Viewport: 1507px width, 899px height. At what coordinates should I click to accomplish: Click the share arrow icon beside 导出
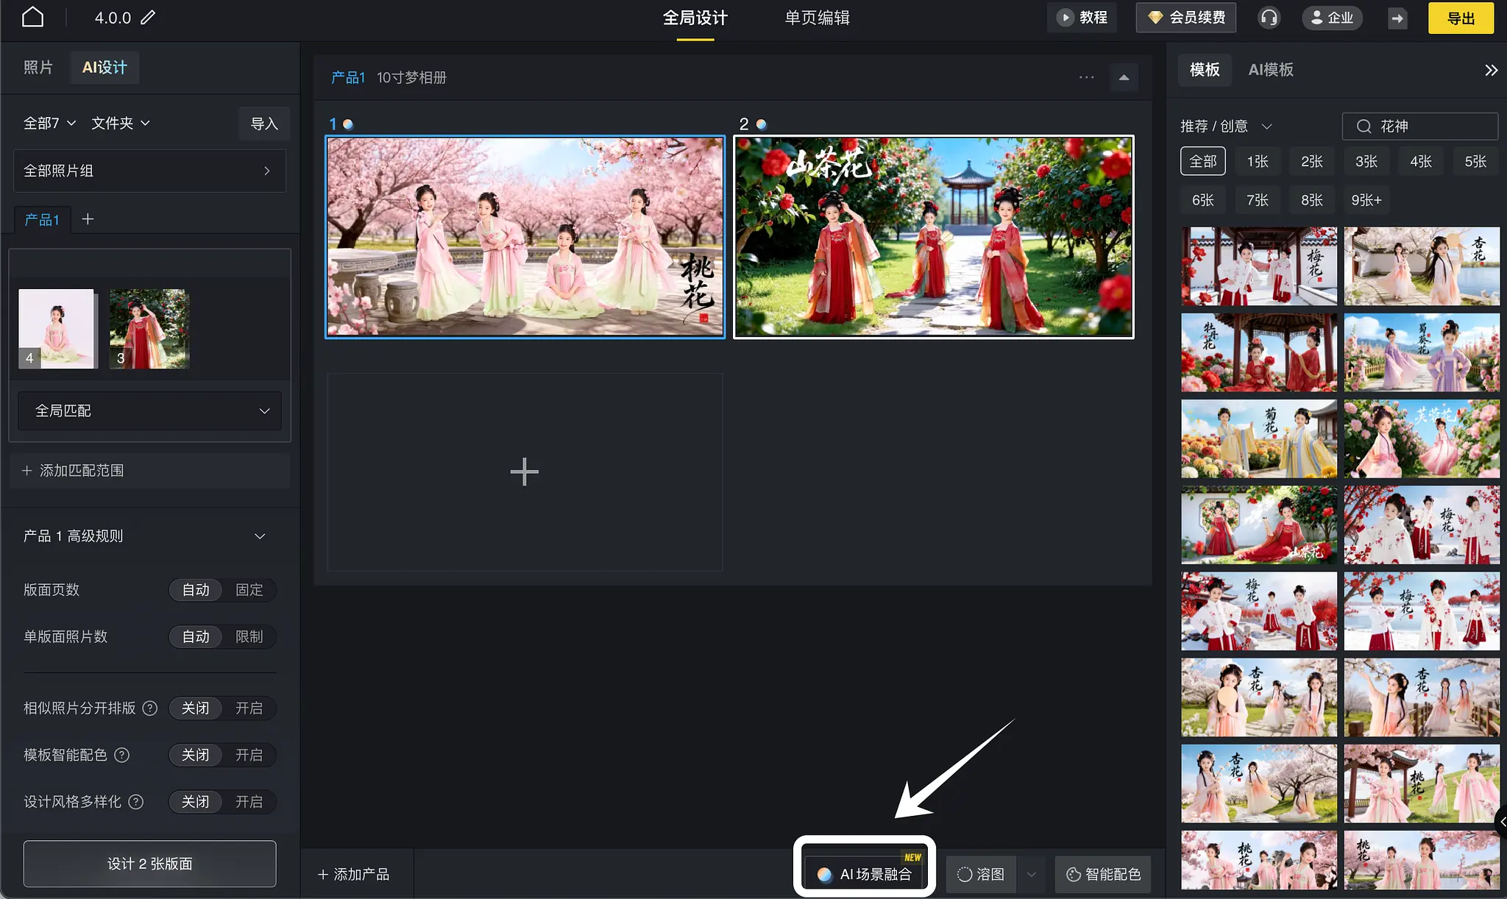point(1397,18)
